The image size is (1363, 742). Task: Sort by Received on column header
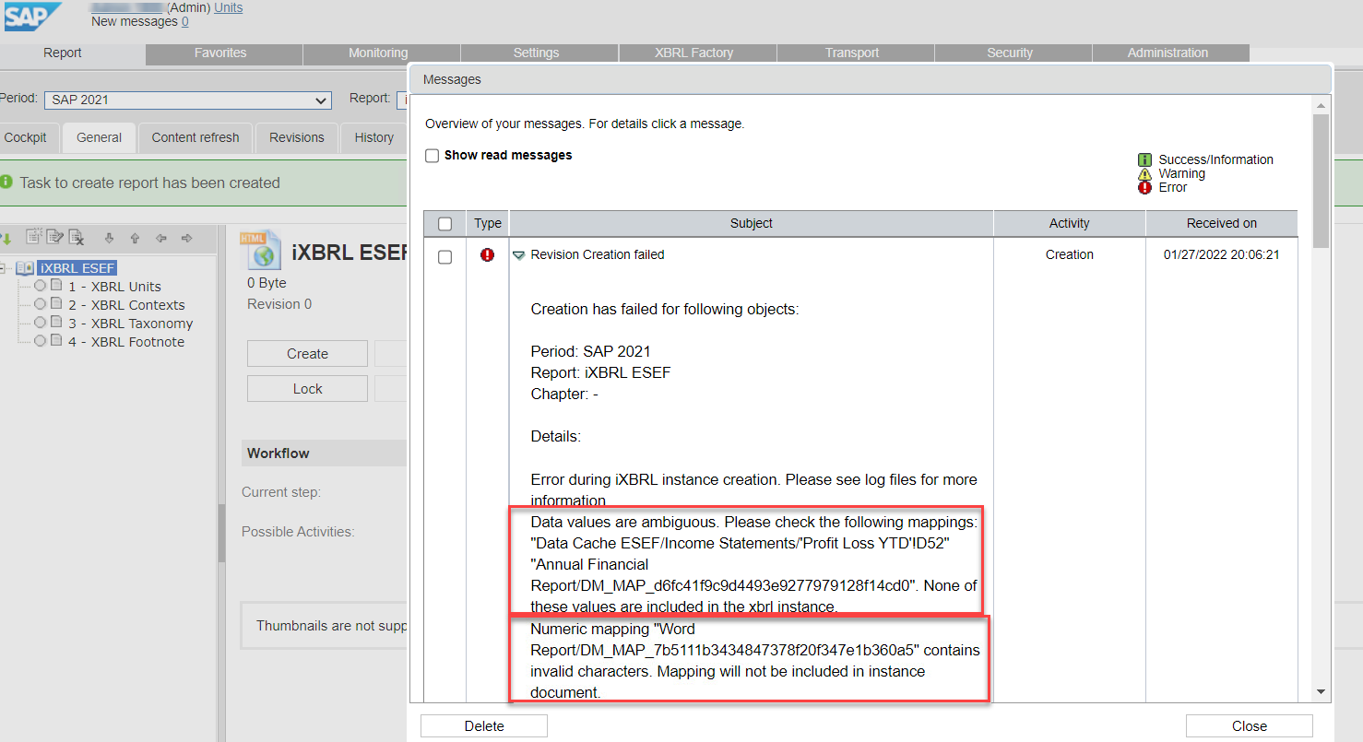pyautogui.click(x=1222, y=223)
